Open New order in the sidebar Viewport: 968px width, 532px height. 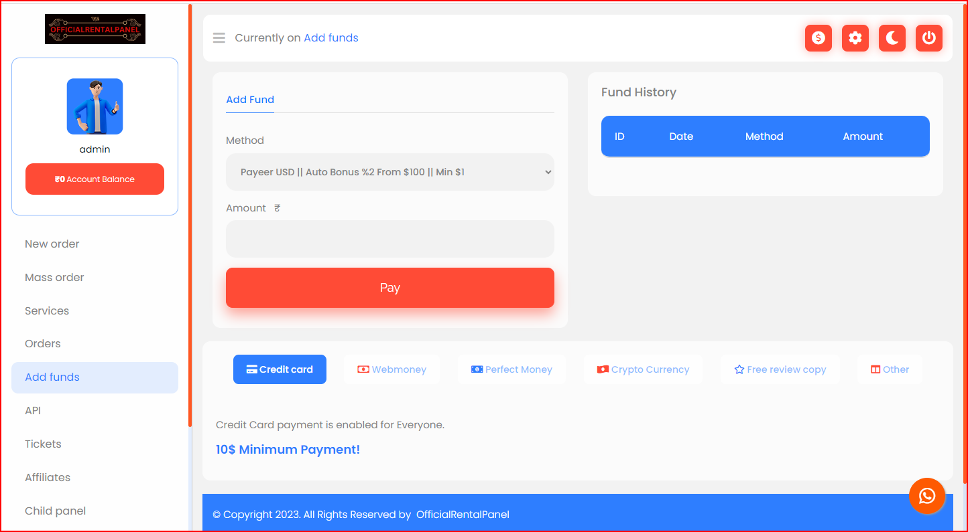[x=52, y=244]
